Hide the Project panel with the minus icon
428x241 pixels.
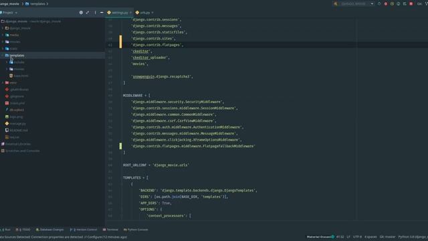click(x=102, y=13)
